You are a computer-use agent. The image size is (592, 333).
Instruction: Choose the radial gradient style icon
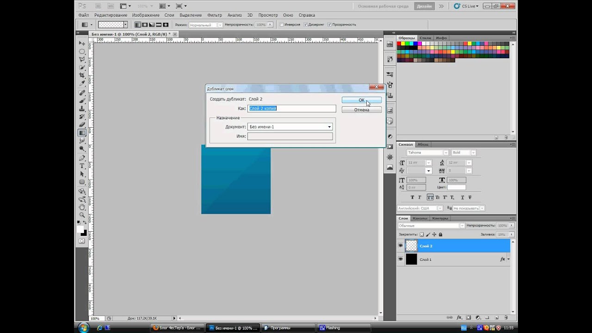(x=145, y=25)
